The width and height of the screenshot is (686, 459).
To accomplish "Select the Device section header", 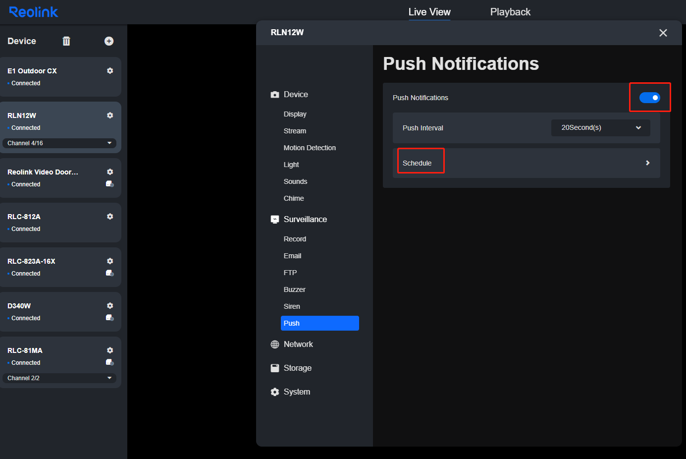I will coord(296,95).
